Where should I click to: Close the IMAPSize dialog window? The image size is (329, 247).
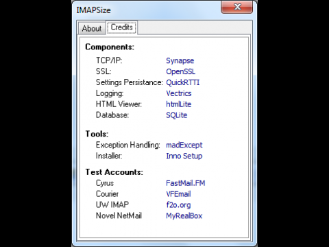click(237, 7)
